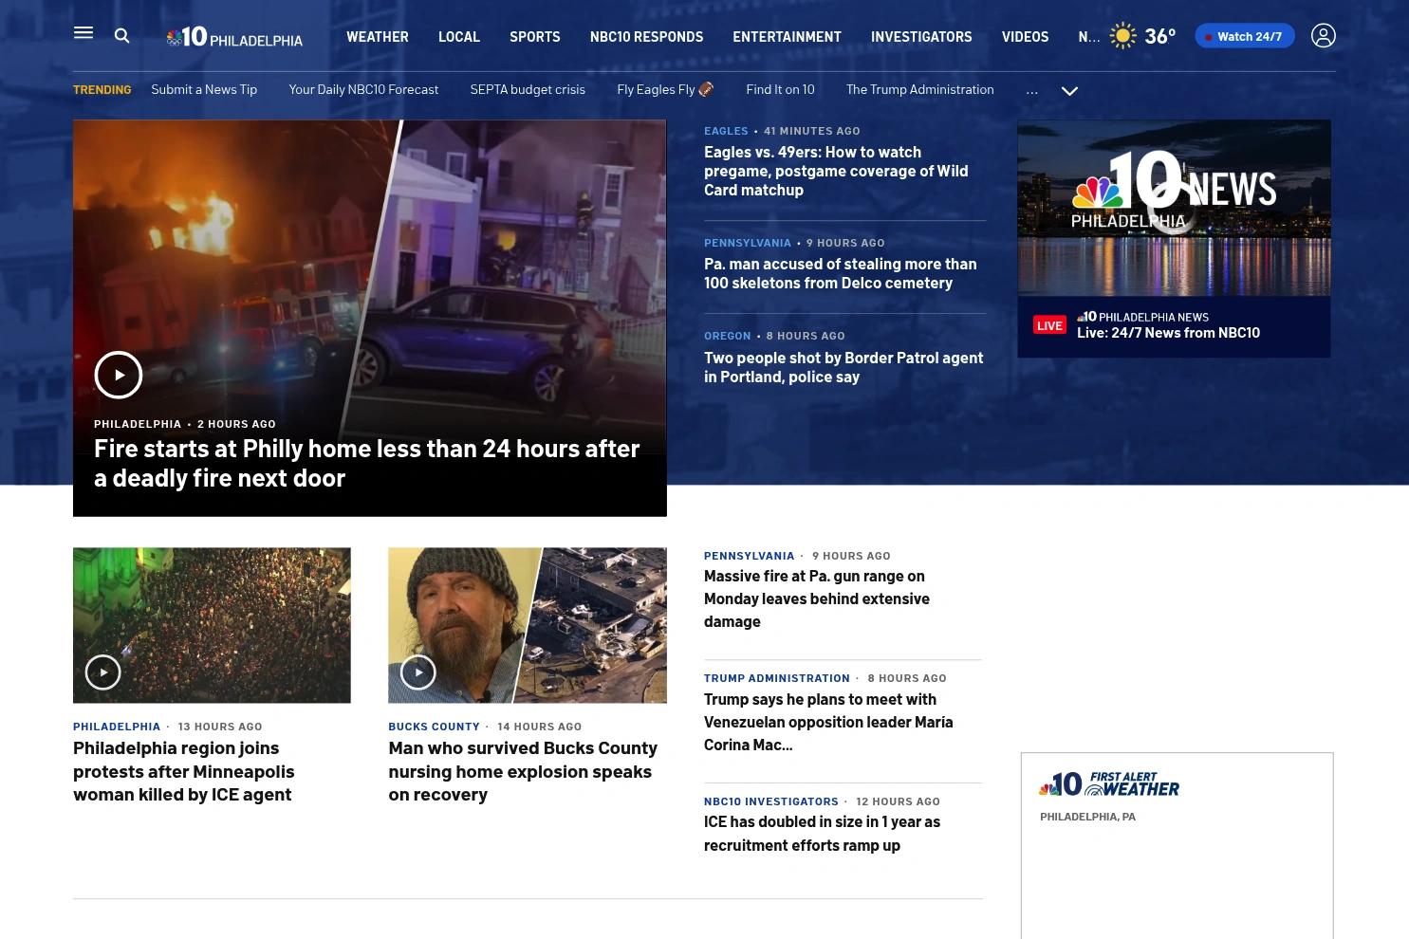The width and height of the screenshot is (1409, 939).
Task: Open site search with magnifier icon
Action: (121, 36)
